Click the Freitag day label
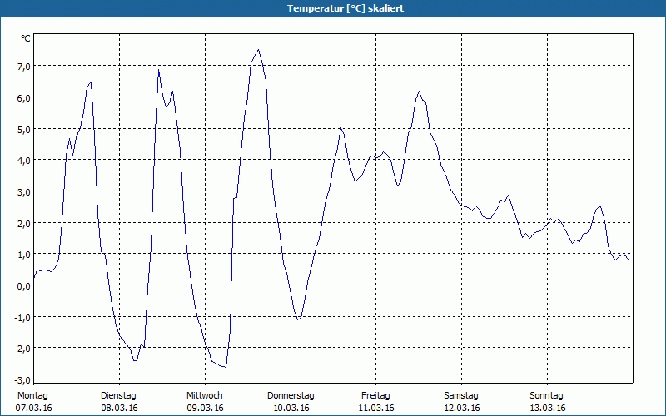666x416 pixels. point(375,396)
